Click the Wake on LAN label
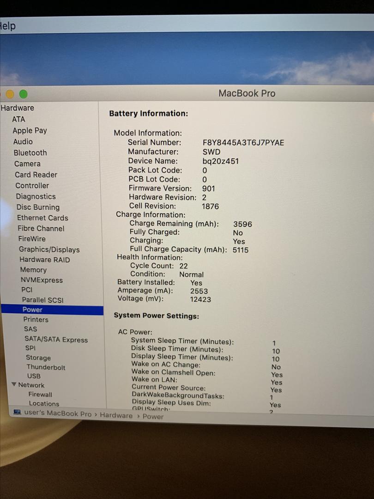 [x=154, y=379]
